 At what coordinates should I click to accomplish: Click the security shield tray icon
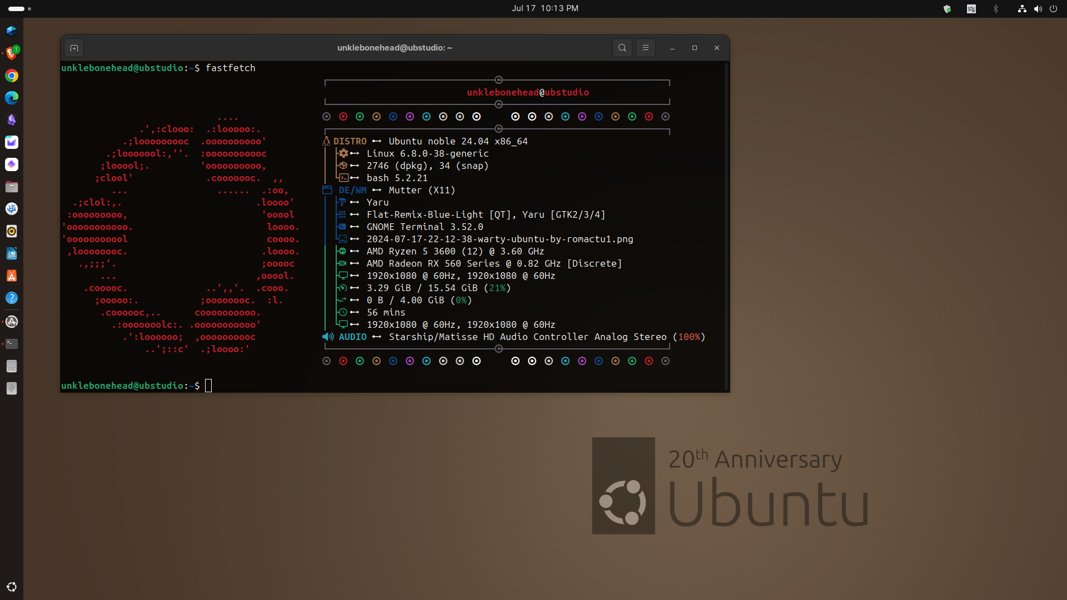[948, 9]
